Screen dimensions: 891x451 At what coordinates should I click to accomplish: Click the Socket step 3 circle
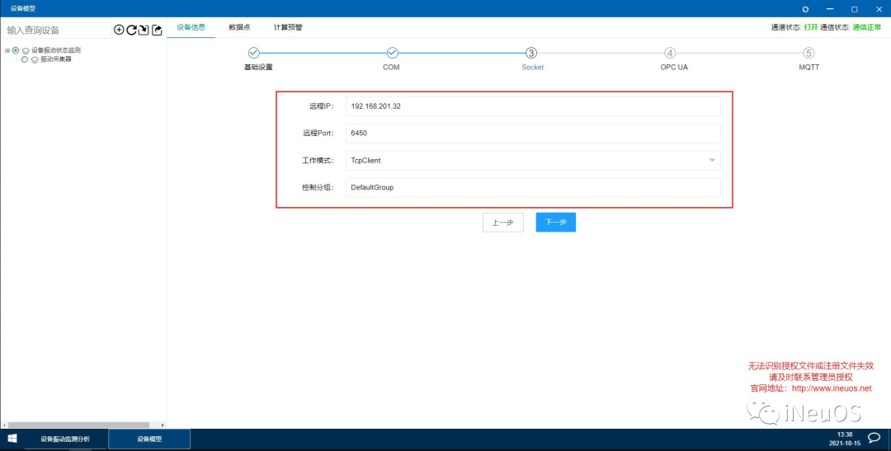[x=530, y=53]
